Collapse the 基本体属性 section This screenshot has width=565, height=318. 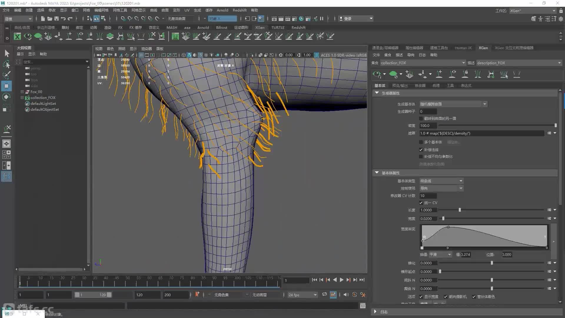[x=377, y=173]
